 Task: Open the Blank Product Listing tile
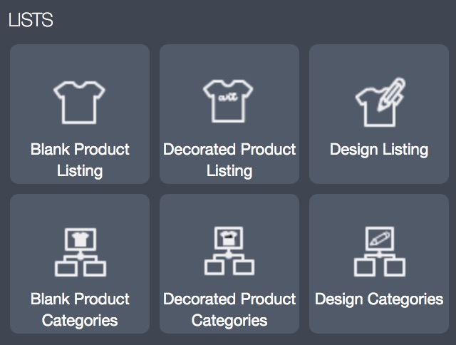pos(80,114)
